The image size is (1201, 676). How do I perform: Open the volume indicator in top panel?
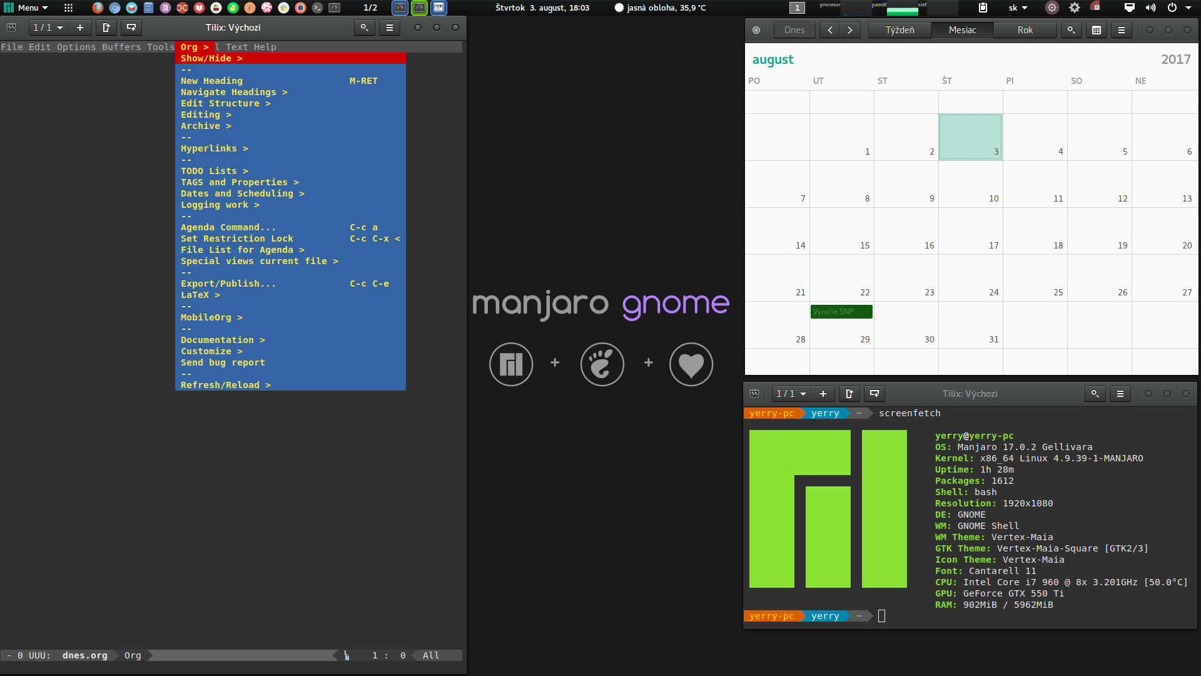1150,8
